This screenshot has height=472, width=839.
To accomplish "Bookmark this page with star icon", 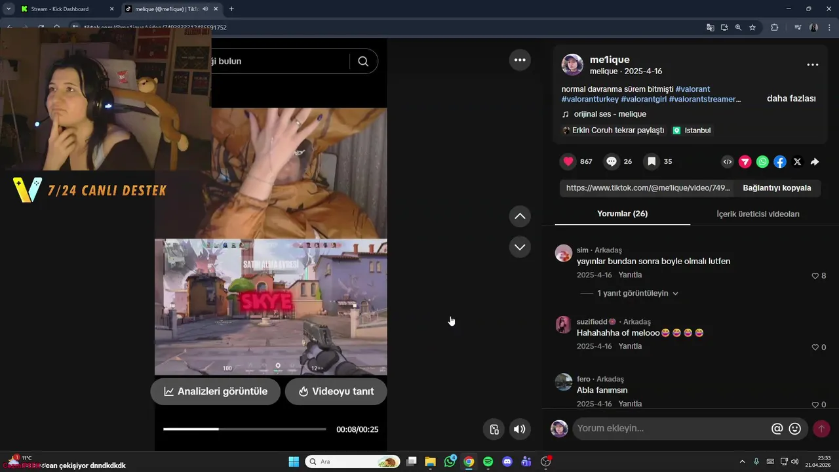I will [752, 28].
